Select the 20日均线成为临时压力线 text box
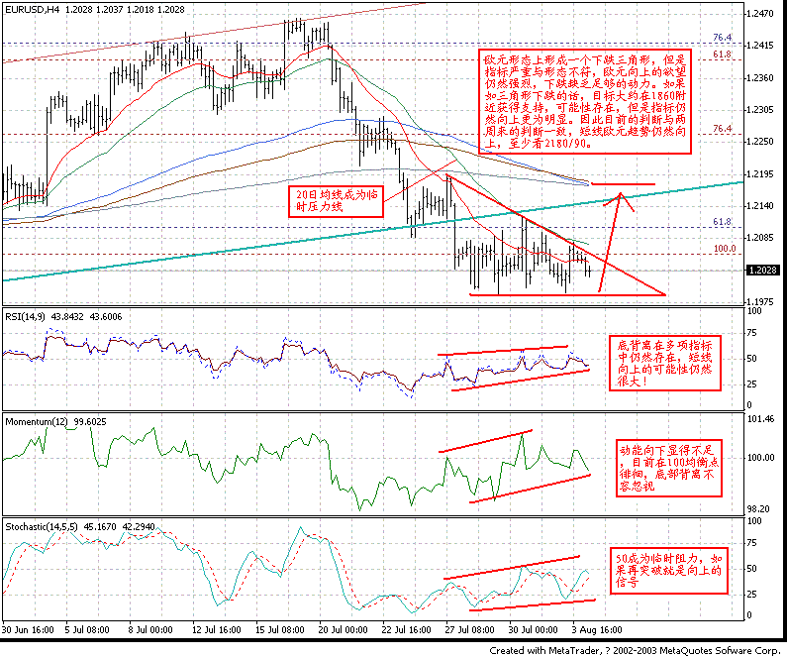 337,201
